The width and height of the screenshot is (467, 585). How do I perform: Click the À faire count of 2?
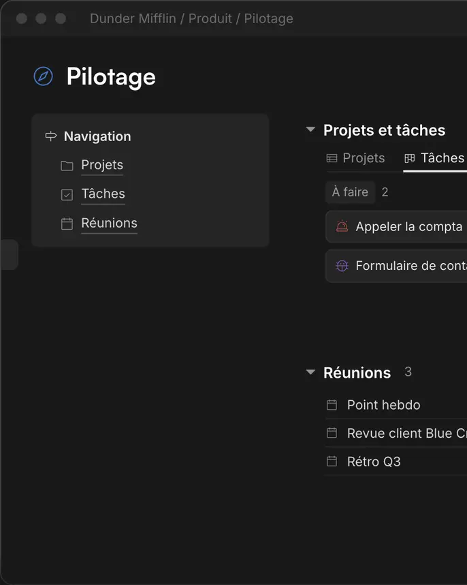(x=385, y=192)
